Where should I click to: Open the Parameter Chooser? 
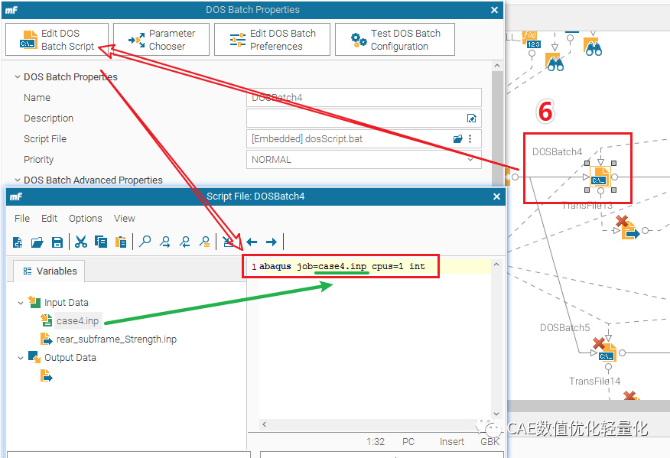click(x=161, y=40)
